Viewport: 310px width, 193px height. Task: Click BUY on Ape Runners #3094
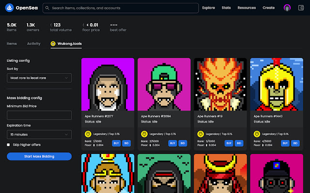coord(172,143)
